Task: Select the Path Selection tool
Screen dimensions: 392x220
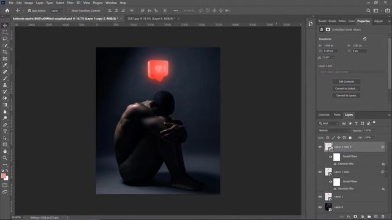Action: 5,138
